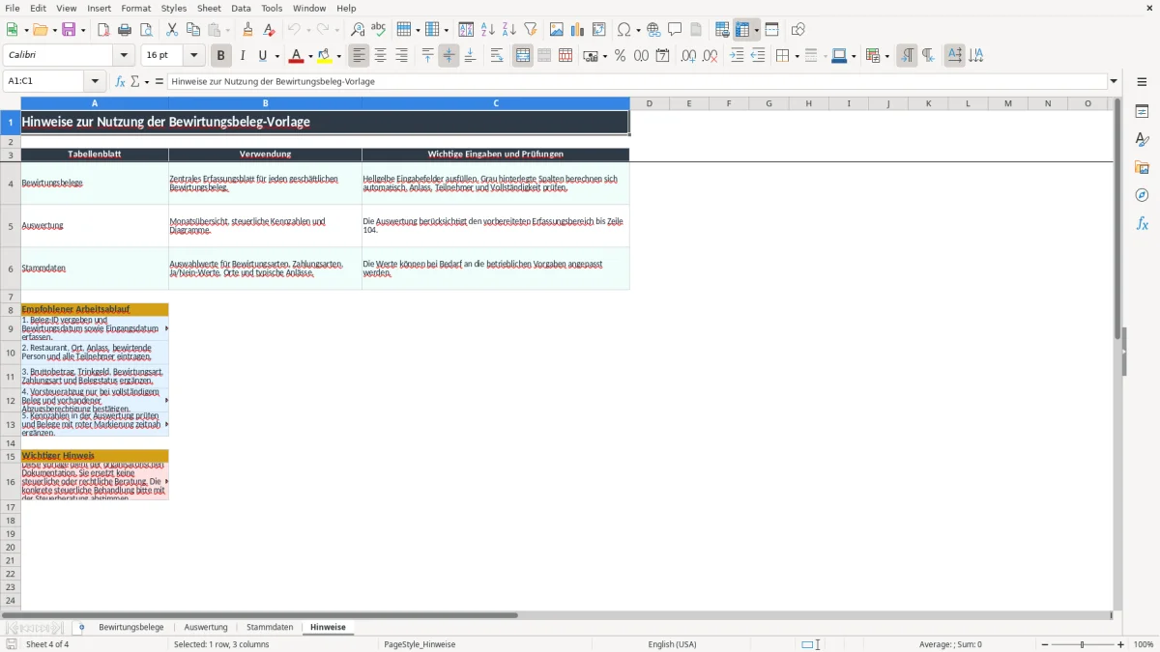The image size is (1160, 652).
Task: Toggle AutoFilter funnel icon
Action: 531,30
